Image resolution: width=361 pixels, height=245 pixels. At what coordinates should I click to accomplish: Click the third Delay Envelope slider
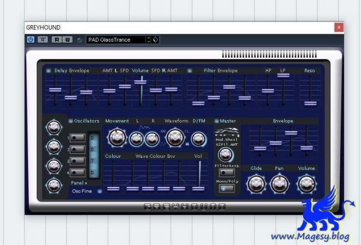(86, 92)
